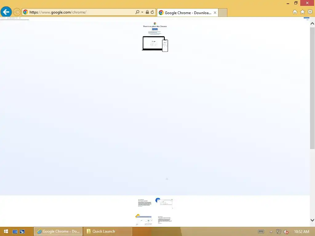Select the Google Chrome - Download tab

(187, 13)
